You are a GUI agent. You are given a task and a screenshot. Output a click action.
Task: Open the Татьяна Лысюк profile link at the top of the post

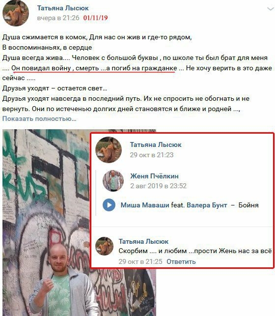click(63, 8)
